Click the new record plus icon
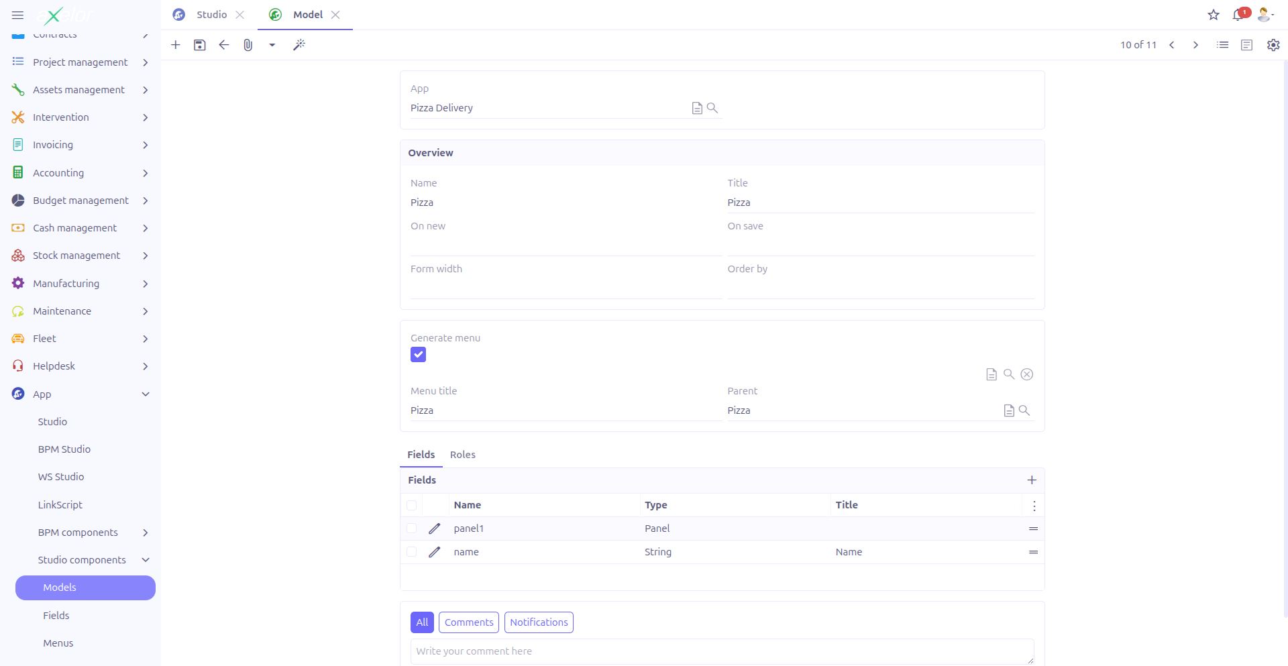 [176, 45]
